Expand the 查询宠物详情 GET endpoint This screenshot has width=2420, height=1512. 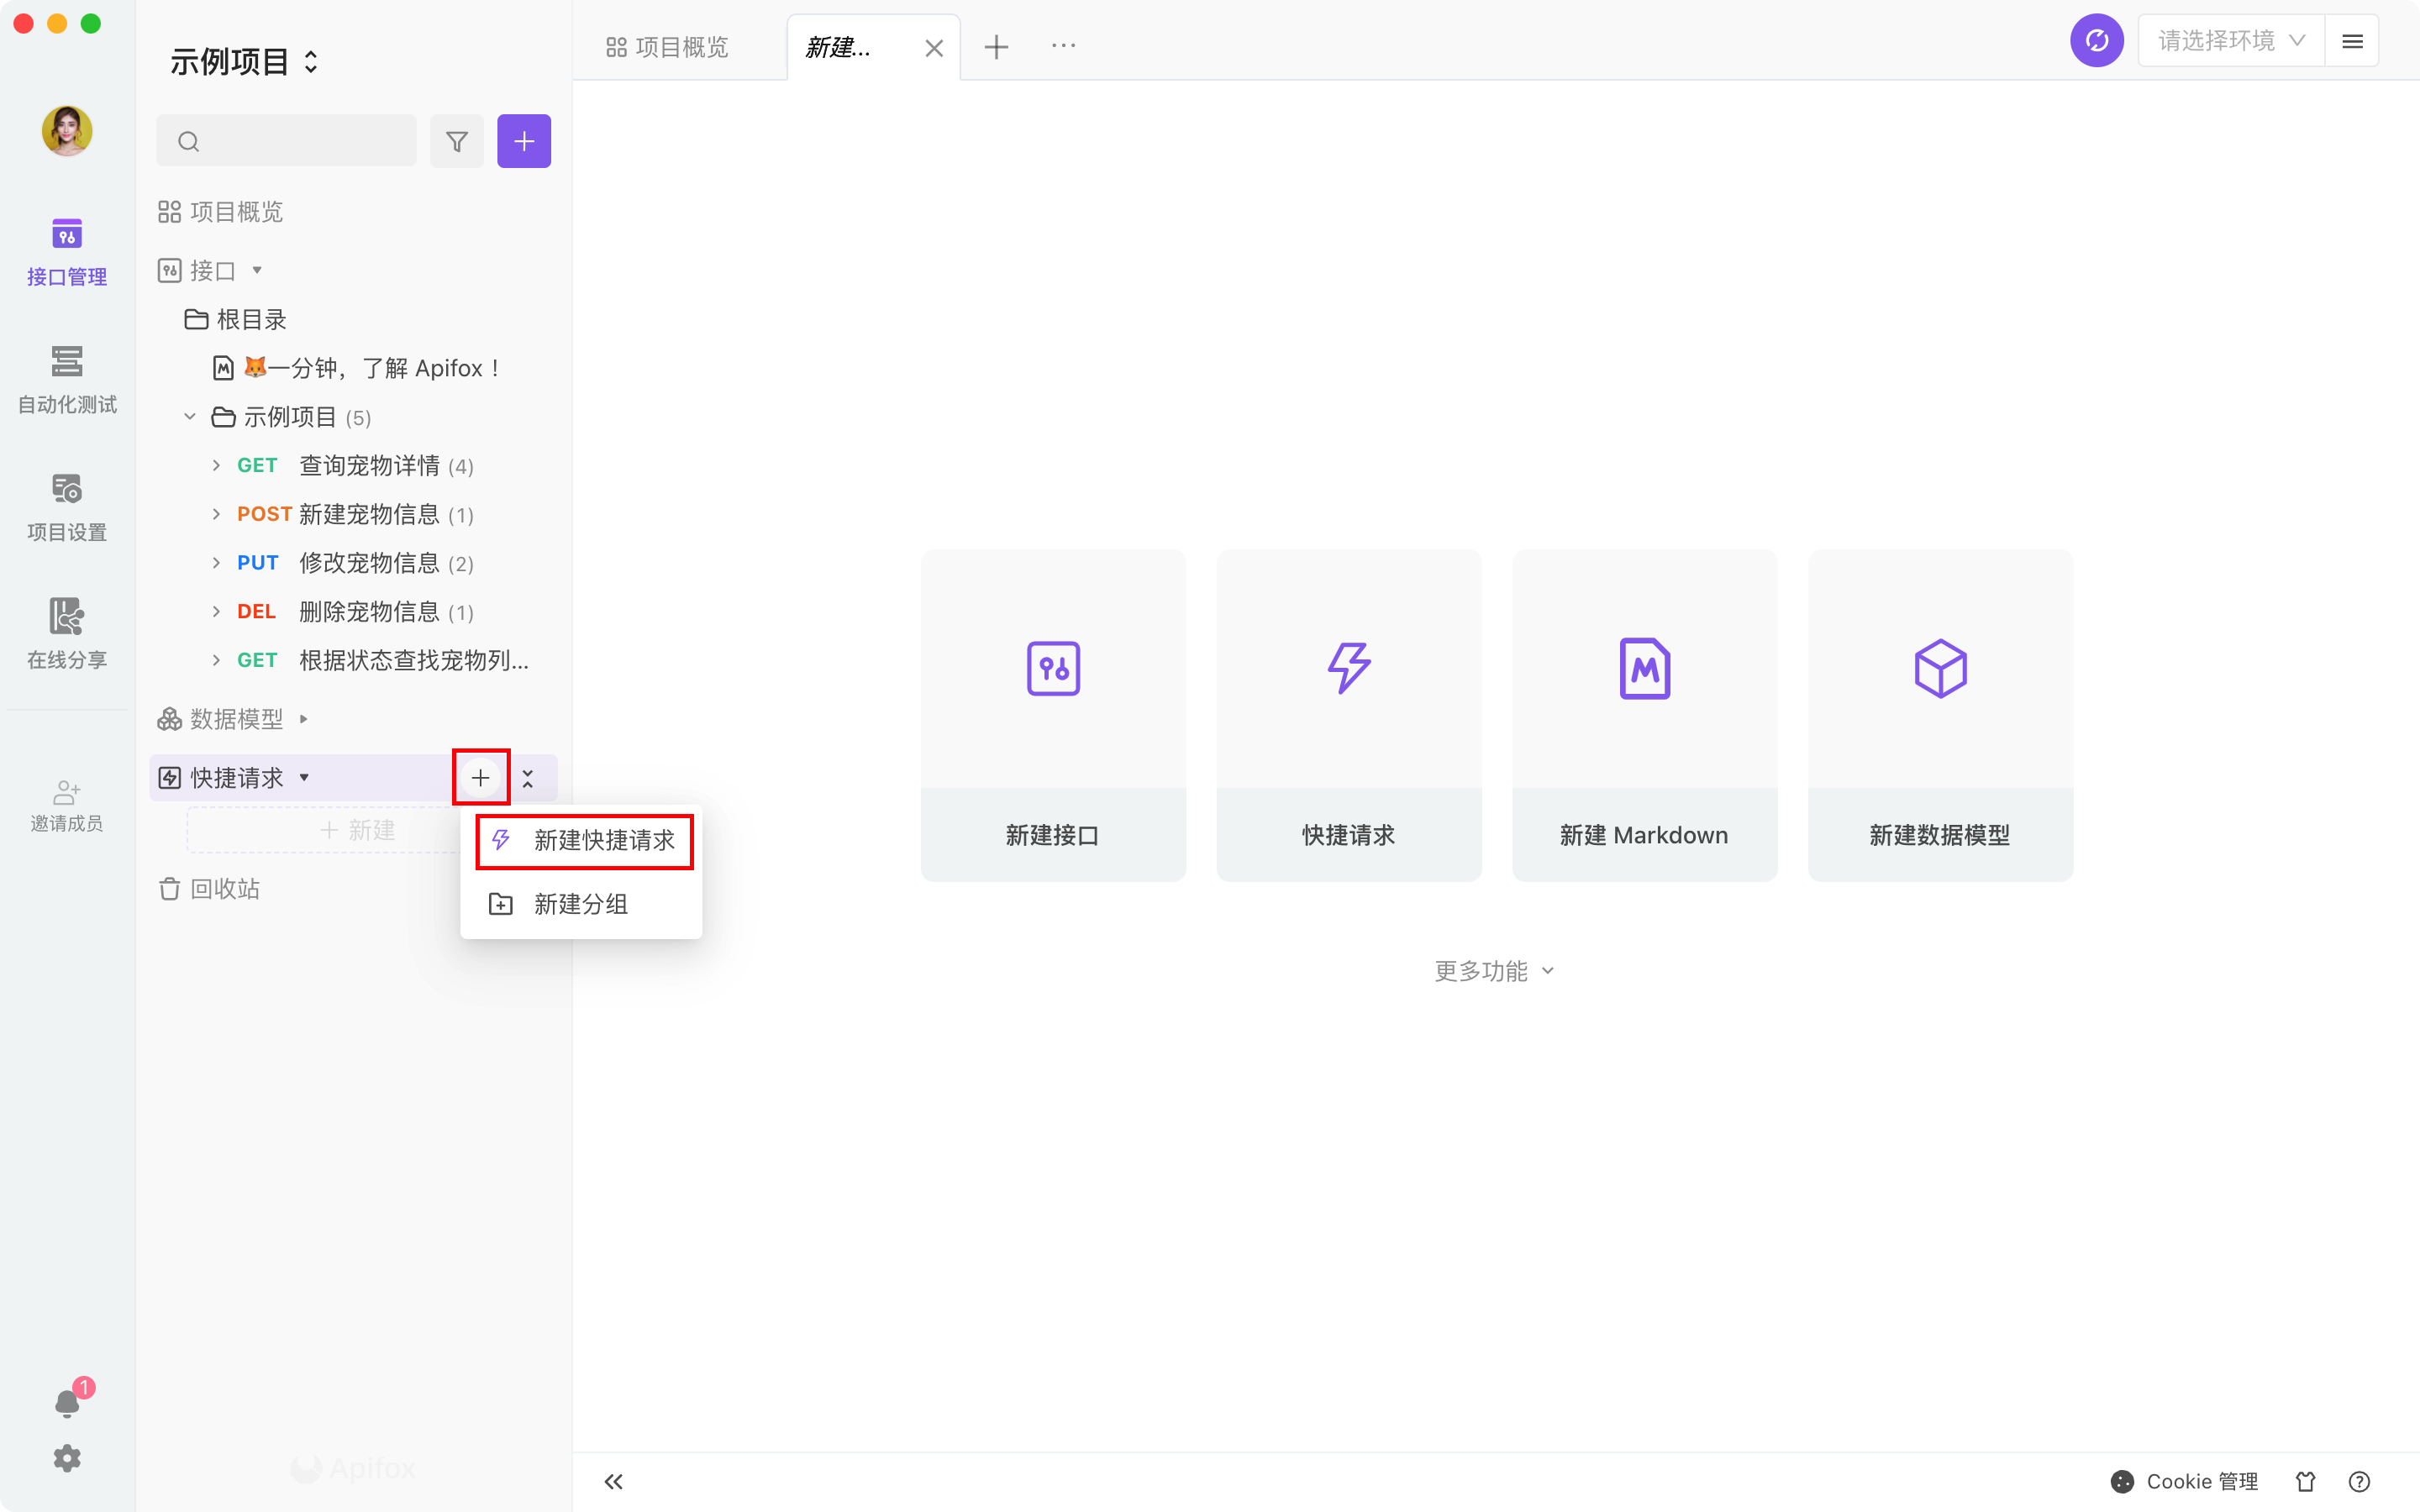click(x=216, y=466)
